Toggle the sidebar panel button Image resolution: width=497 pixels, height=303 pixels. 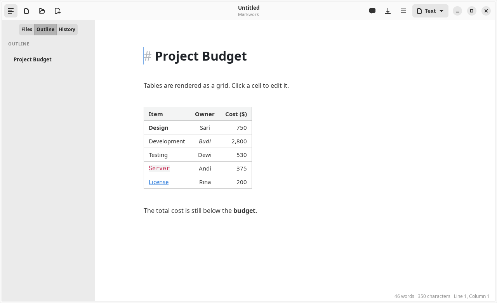pos(11,11)
